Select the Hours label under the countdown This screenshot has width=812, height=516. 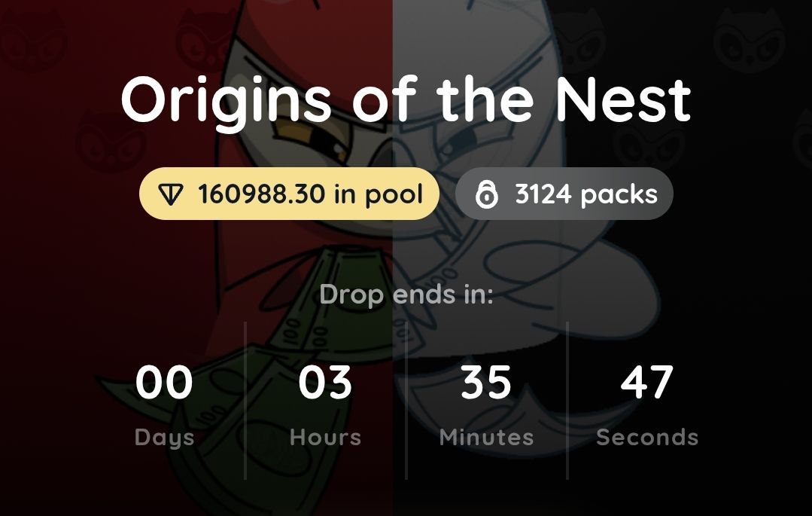click(x=325, y=437)
